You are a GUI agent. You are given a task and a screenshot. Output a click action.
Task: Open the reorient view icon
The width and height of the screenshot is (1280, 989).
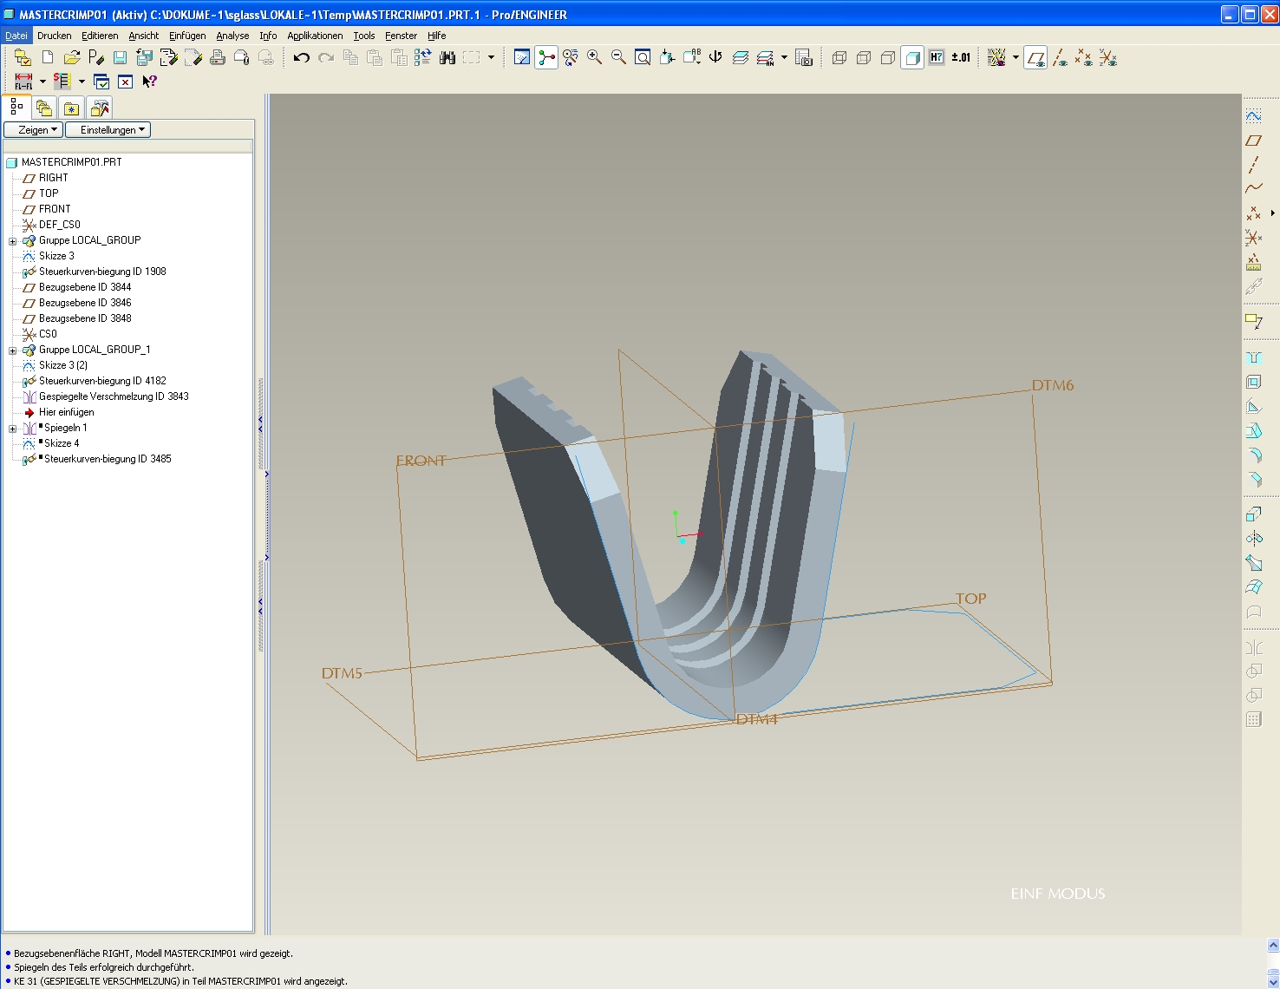point(668,57)
